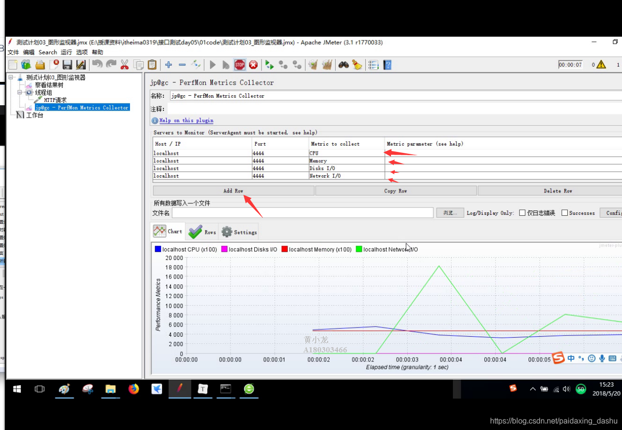Image resolution: width=622 pixels, height=430 pixels.
Task: Open the Function Helper dialog icon
Action: (373, 65)
